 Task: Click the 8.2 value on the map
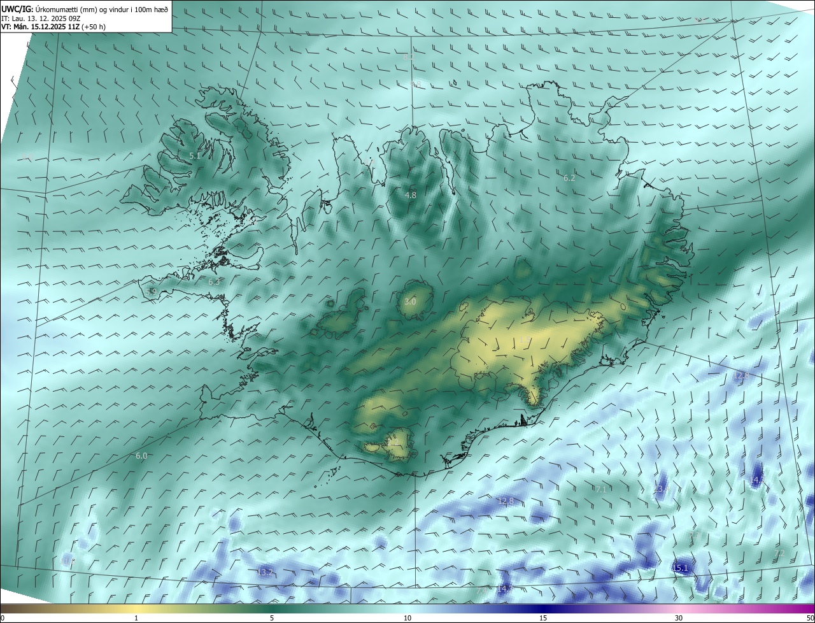409,57
